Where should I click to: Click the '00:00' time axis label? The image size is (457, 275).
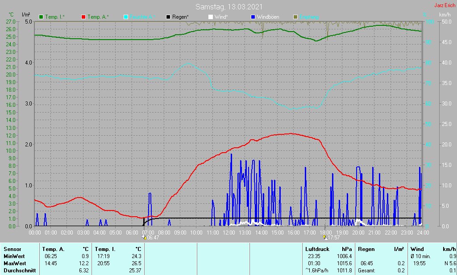35,233
